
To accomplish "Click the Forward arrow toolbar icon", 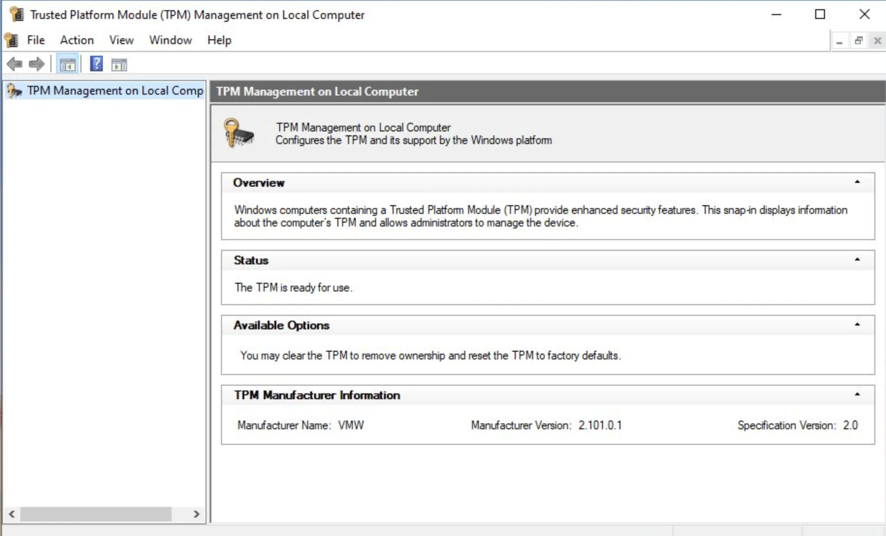I will click(x=37, y=64).
